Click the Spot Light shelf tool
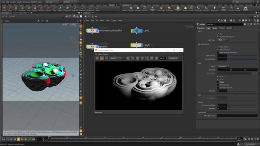The height and width of the screenshot is (146, 260). coord(138,9)
